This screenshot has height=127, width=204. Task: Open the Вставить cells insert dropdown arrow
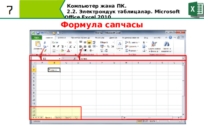139,42
